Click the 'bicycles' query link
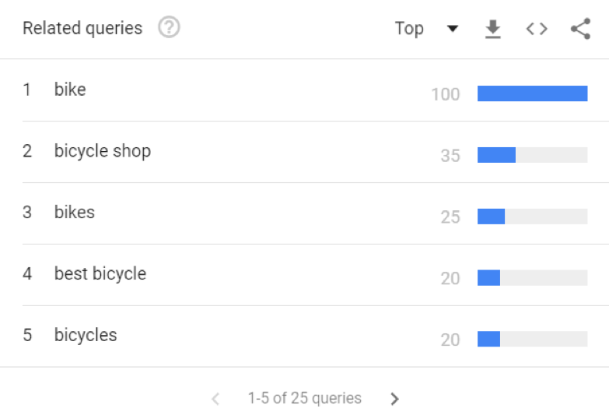609x419 pixels. 86,336
